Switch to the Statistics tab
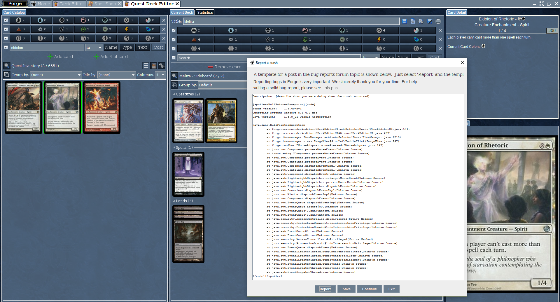The image size is (560, 302). coord(205,13)
